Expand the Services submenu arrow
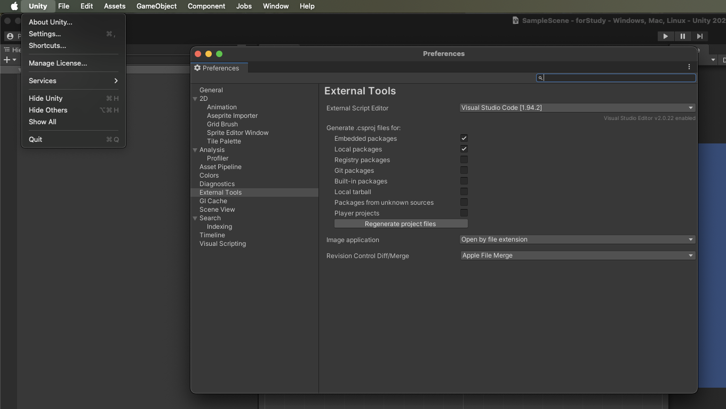Viewport: 726px width, 409px height. click(116, 81)
